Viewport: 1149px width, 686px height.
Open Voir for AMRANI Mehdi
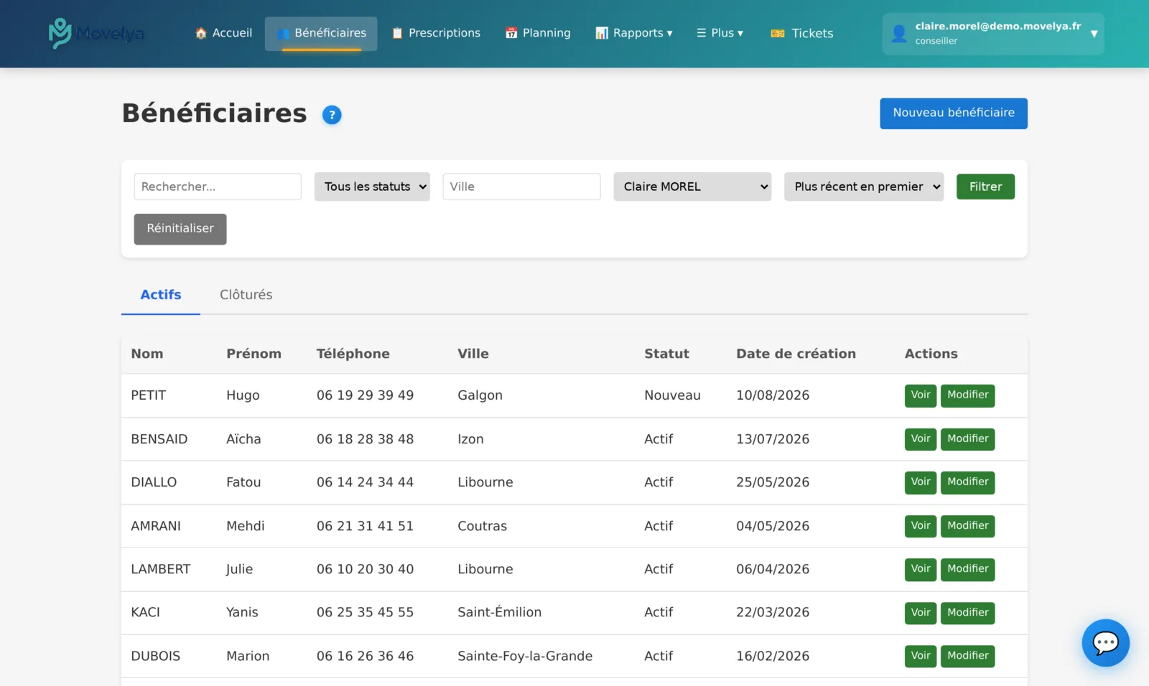[x=921, y=526]
